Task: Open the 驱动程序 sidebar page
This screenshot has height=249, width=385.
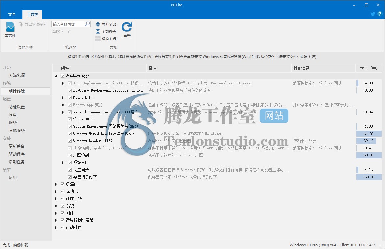Action: pyautogui.click(x=17, y=154)
